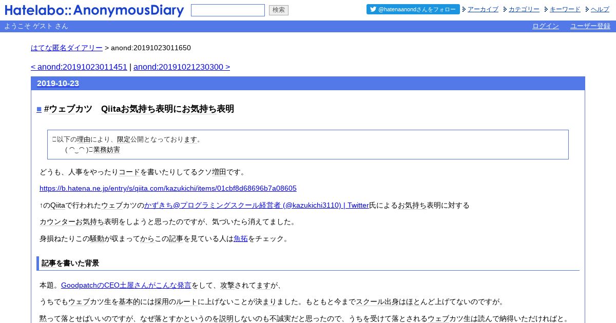Open the キーワード keyword link
This screenshot has width=616, height=323.
pos(565,9)
